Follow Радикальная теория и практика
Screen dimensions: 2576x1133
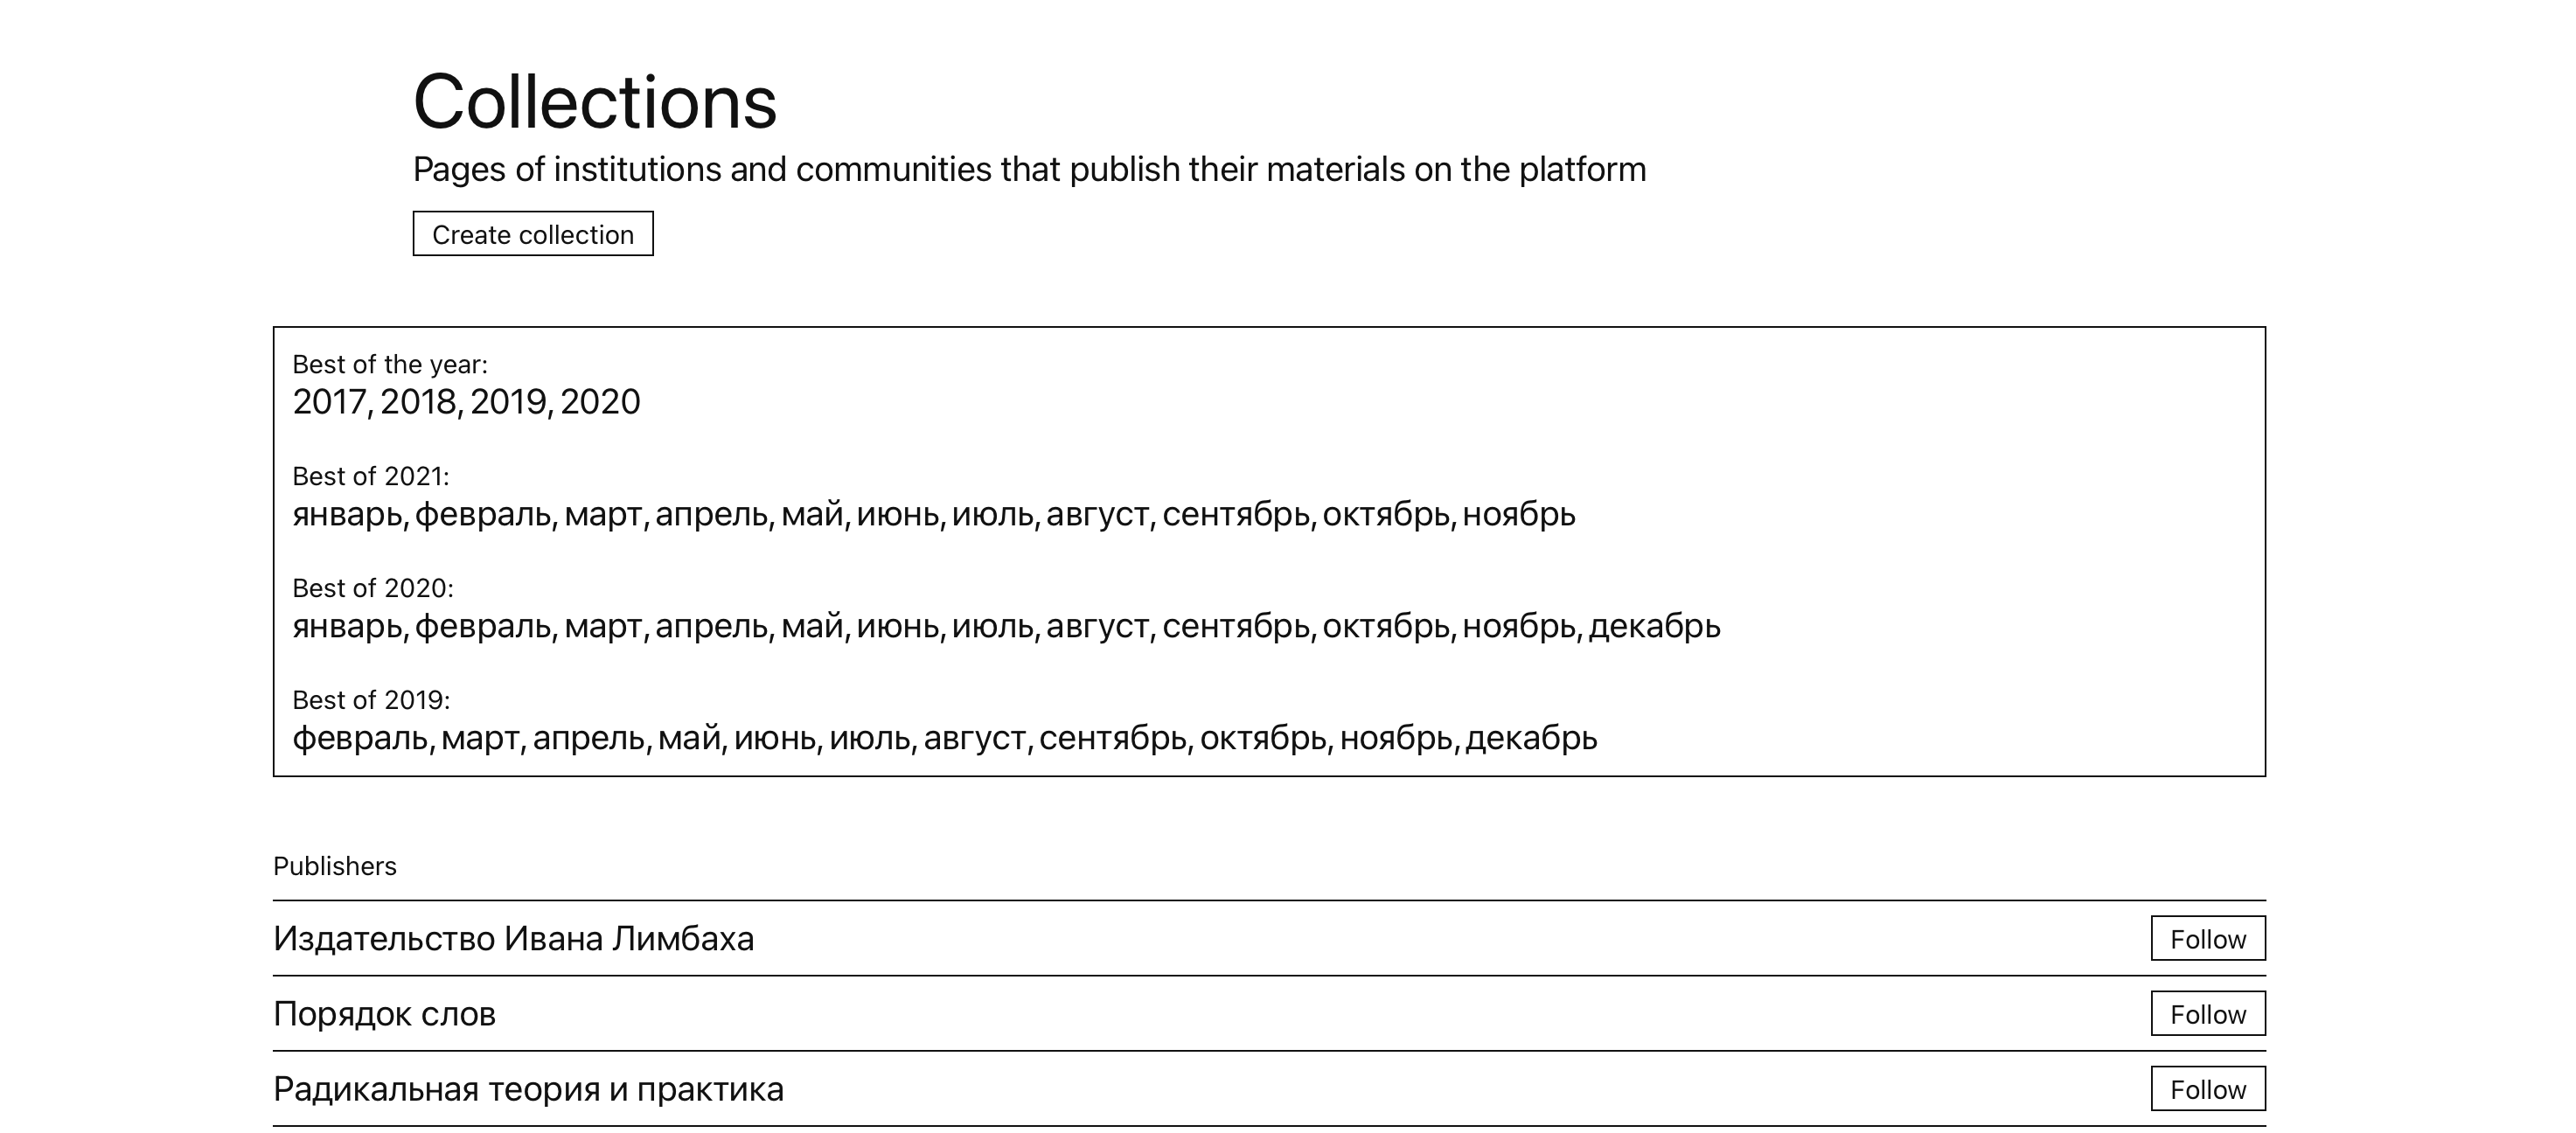[2208, 1089]
